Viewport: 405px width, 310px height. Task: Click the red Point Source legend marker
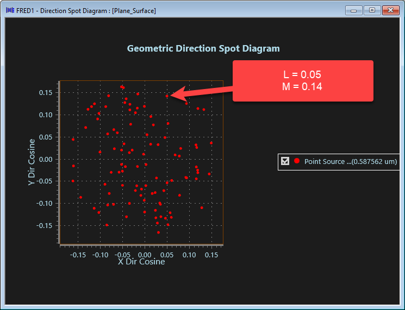click(x=297, y=161)
